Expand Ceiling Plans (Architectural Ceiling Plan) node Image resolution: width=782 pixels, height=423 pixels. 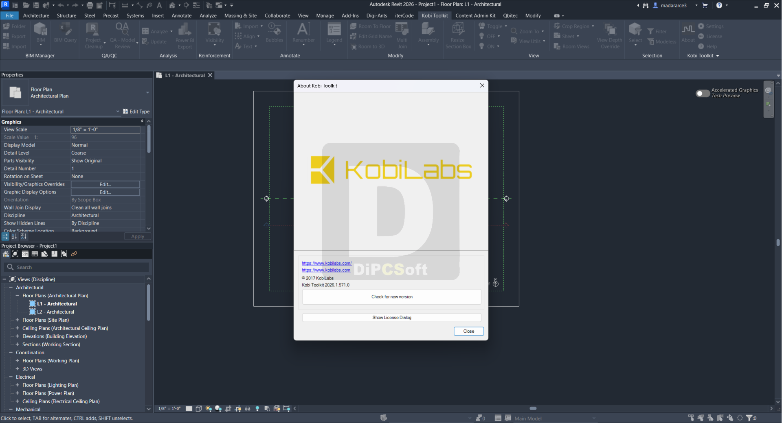coord(18,328)
